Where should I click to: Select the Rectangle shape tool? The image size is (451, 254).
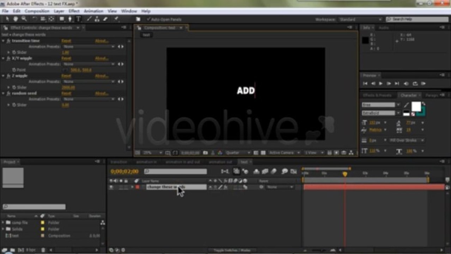pos(62,19)
